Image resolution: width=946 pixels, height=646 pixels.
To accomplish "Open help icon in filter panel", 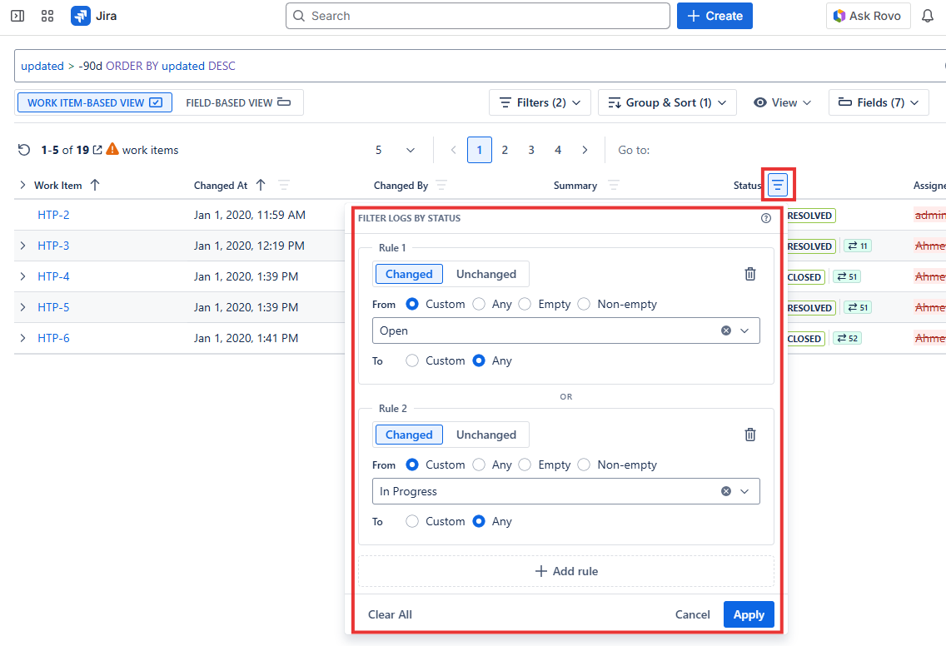I will 766,218.
